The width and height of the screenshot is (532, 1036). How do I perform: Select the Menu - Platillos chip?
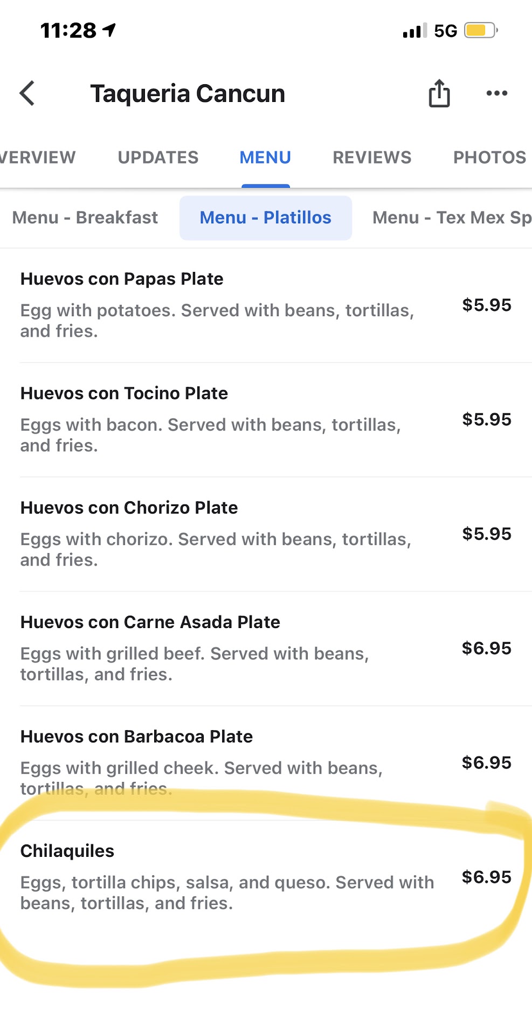coord(265,217)
